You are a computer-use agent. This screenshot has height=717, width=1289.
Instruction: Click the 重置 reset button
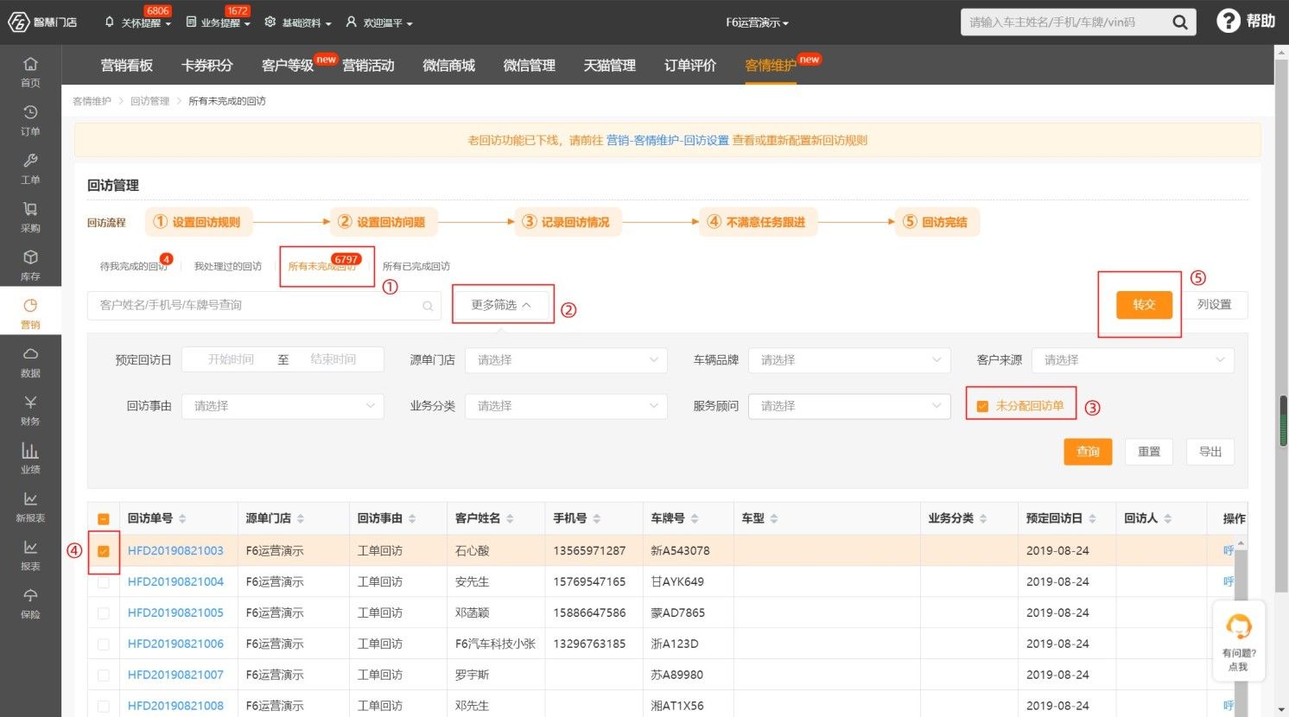(x=1149, y=452)
